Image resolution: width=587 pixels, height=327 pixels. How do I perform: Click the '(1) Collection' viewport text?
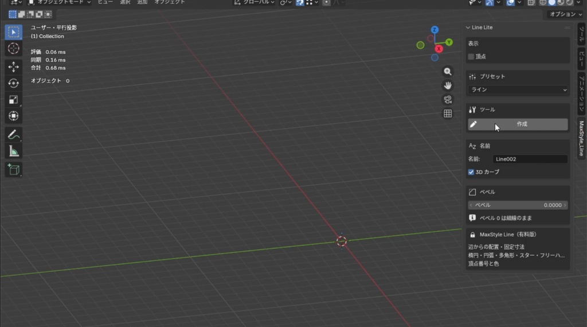coord(47,36)
